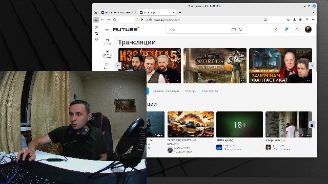Open the Tanks Blitz video title
This screenshot has width=328, height=184.
pos(182,142)
